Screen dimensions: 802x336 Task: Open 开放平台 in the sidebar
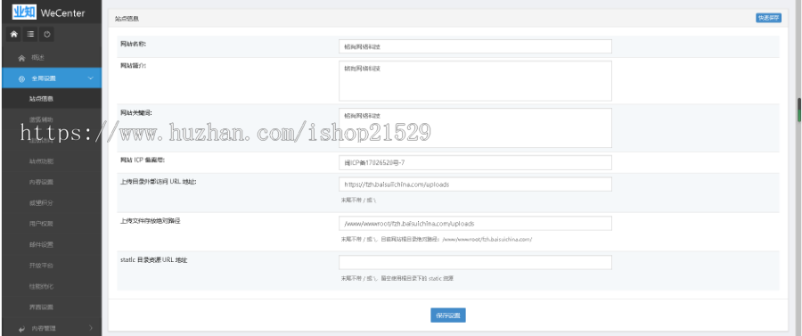tap(51, 266)
